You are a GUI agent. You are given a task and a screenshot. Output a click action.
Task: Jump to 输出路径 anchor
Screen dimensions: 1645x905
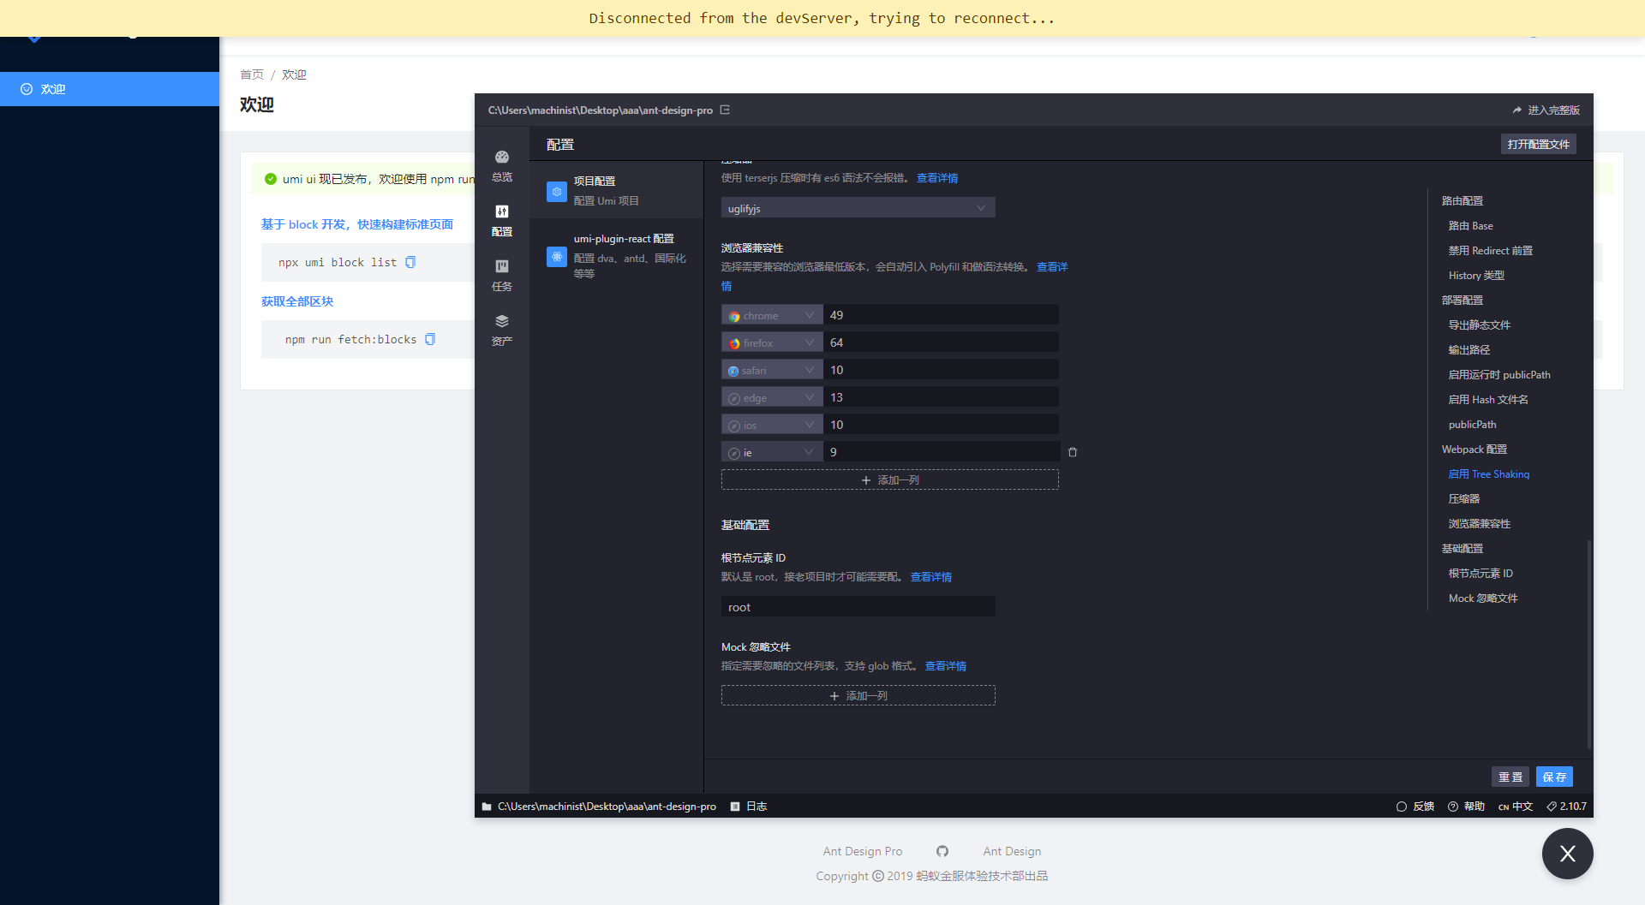click(1469, 349)
